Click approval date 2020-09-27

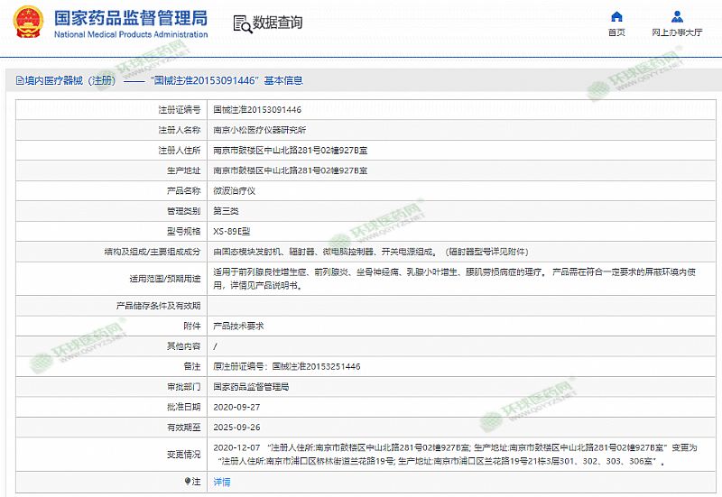(x=235, y=407)
